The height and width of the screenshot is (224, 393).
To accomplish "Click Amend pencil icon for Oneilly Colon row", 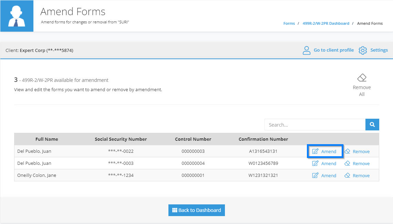I will pos(315,175).
